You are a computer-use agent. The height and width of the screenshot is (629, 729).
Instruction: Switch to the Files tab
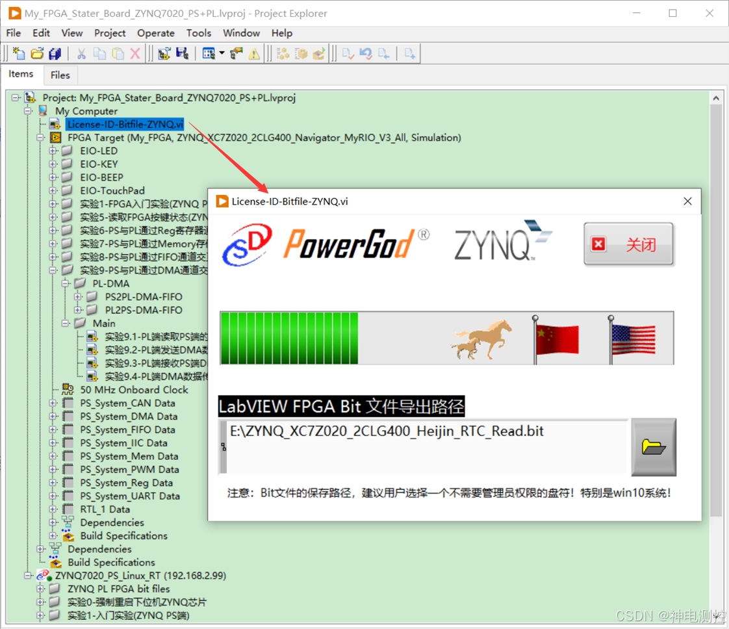pyautogui.click(x=60, y=75)
